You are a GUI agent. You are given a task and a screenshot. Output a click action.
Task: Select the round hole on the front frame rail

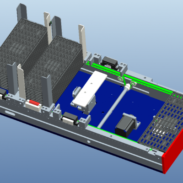[x=89, y=141]
